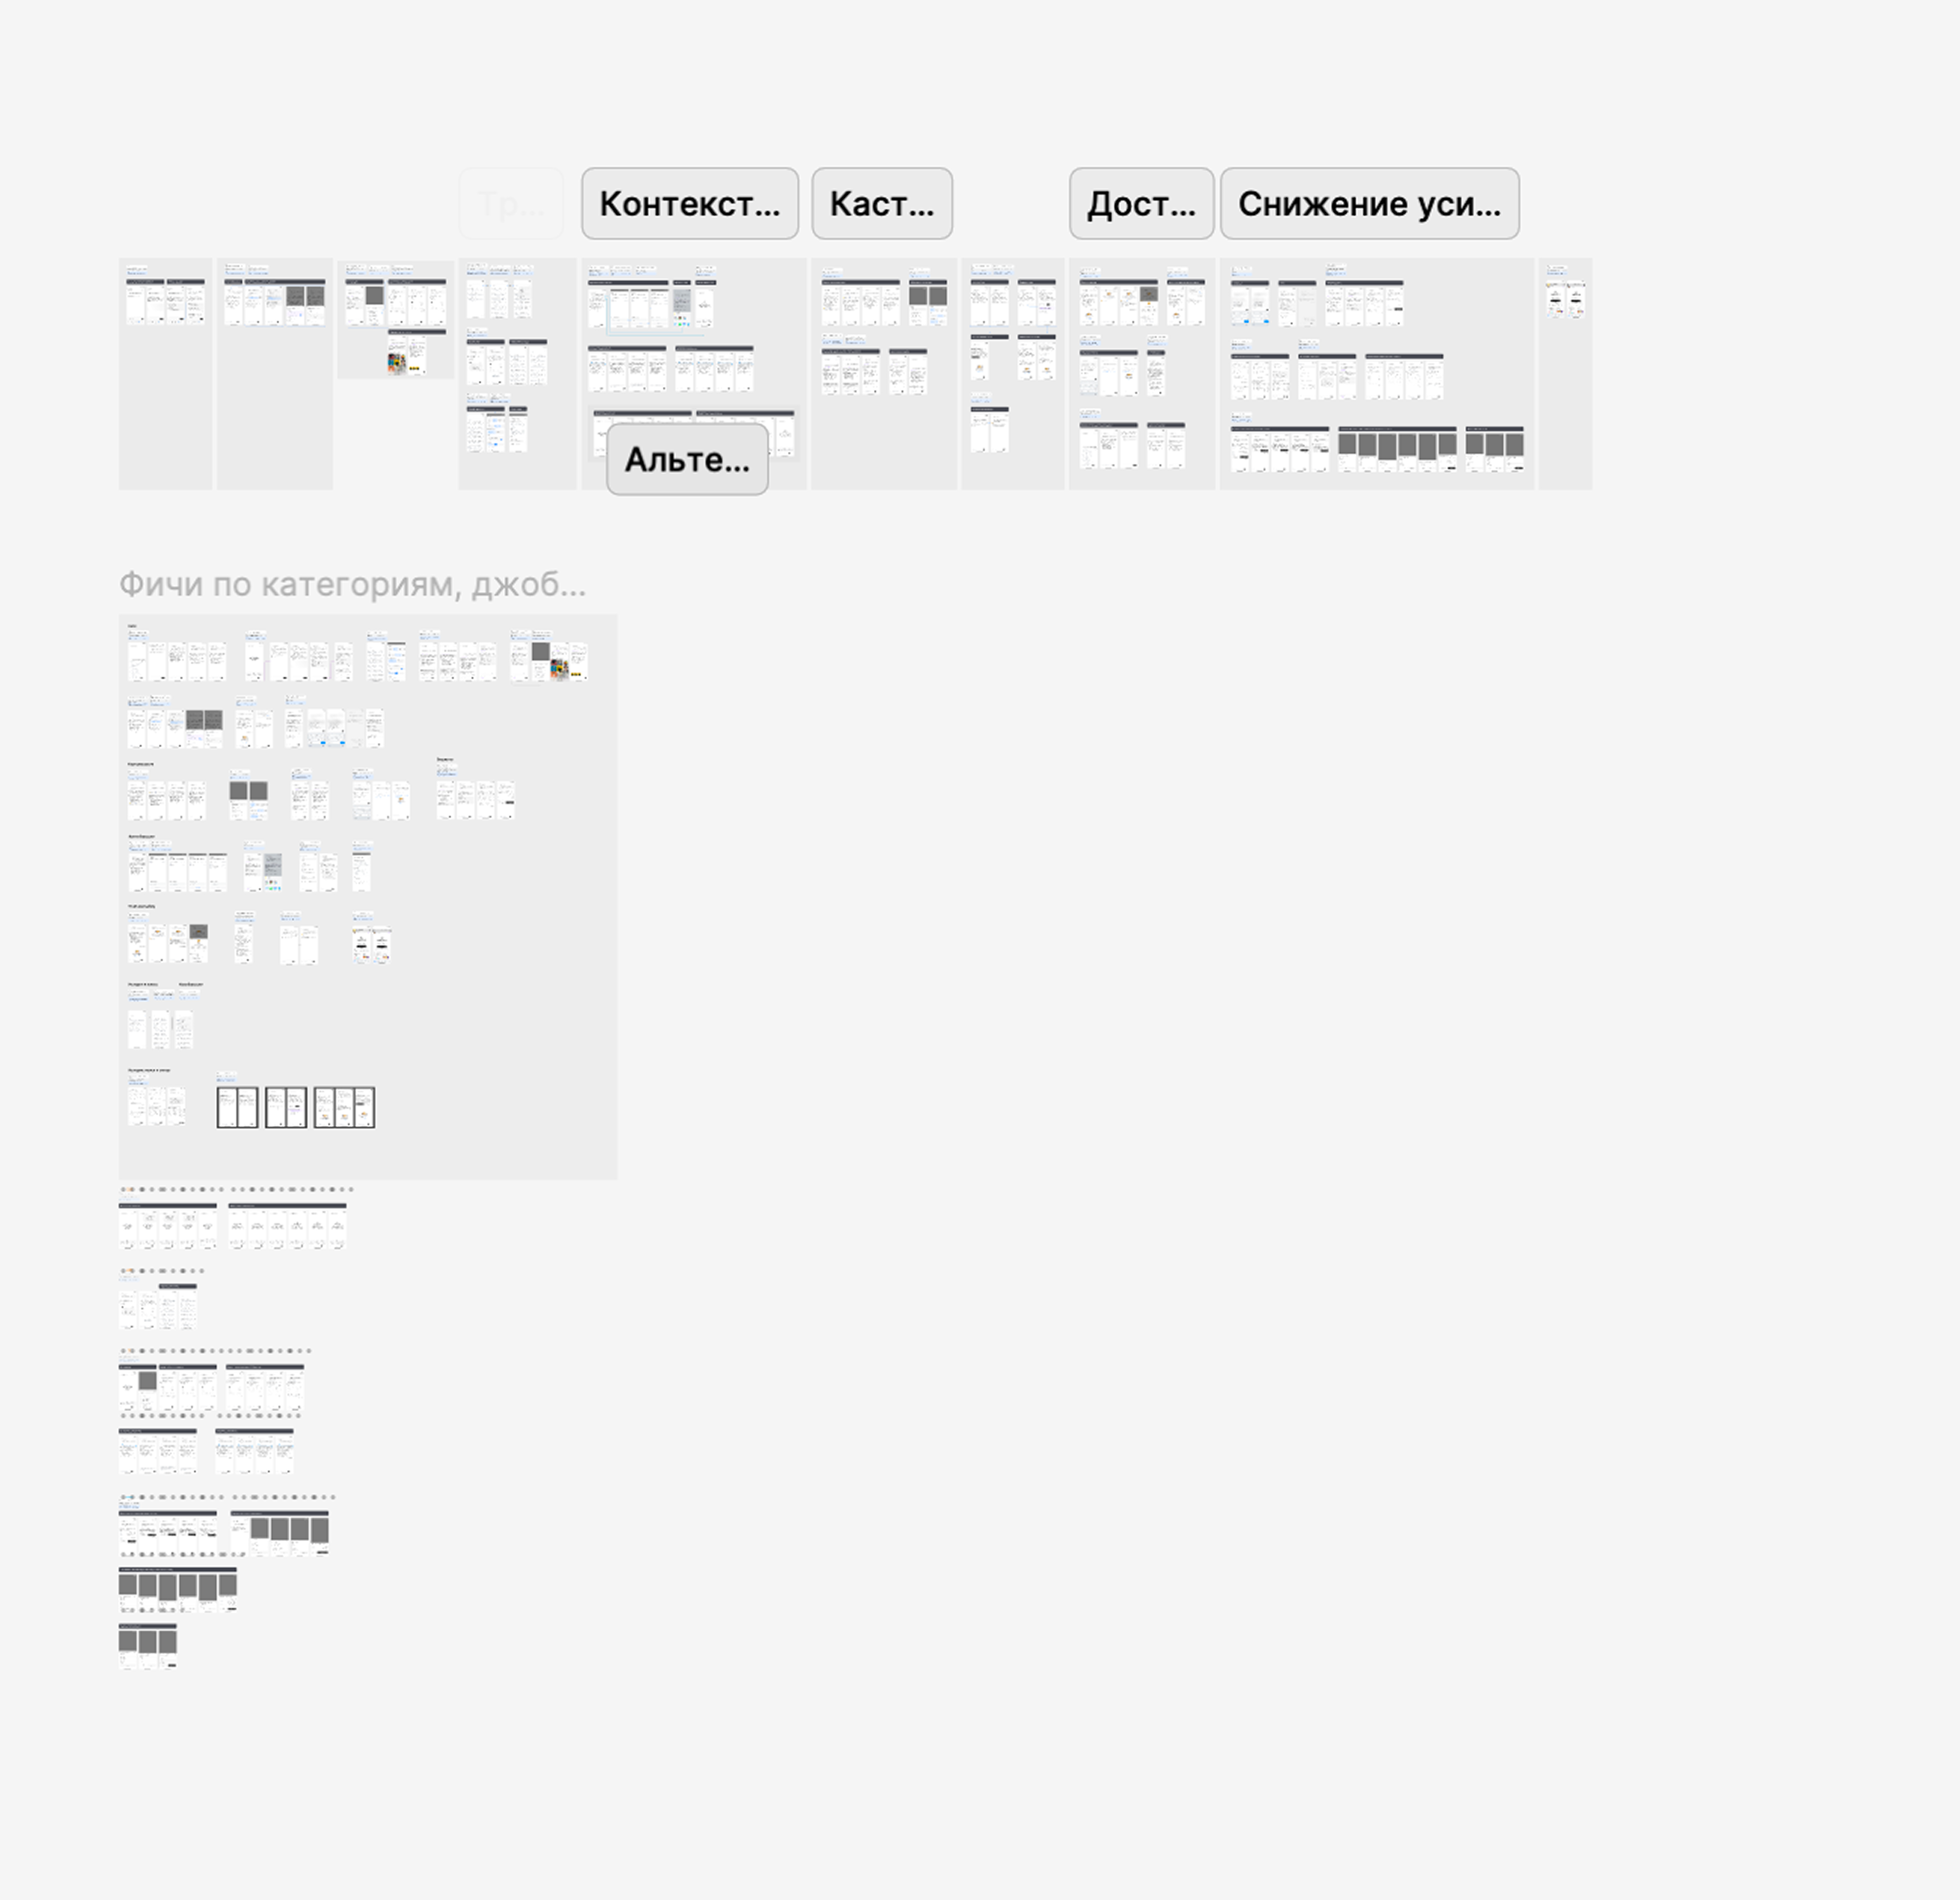Select the faded "Тр..." section label
This screenshot has width=1960, height=1900.
coord(511,204)
